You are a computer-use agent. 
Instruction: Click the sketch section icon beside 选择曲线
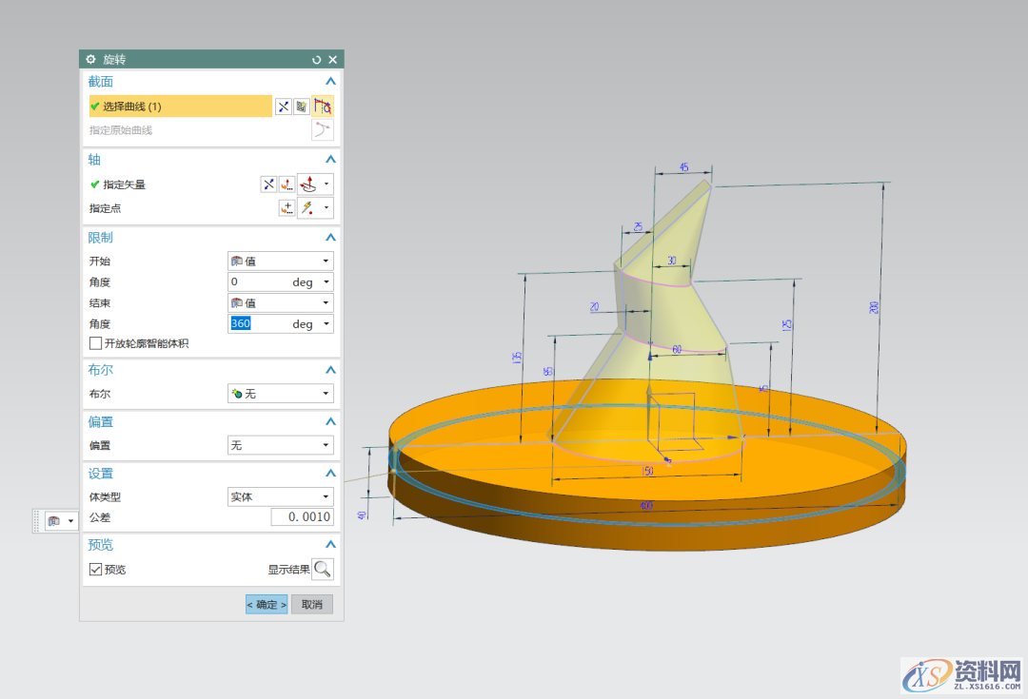(x=301, y=107)
